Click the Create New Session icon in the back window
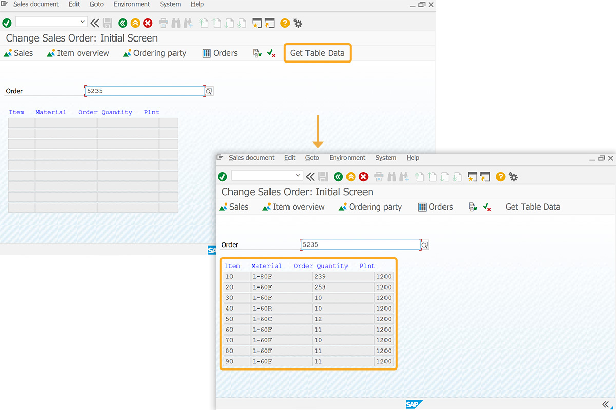The height and width of the screenshot is (410, 616). tap(257, 23)
